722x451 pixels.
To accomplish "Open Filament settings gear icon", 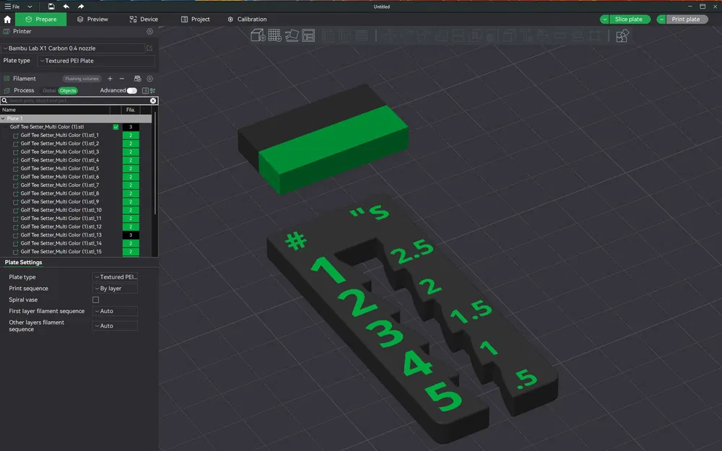I will click(149, 79).
